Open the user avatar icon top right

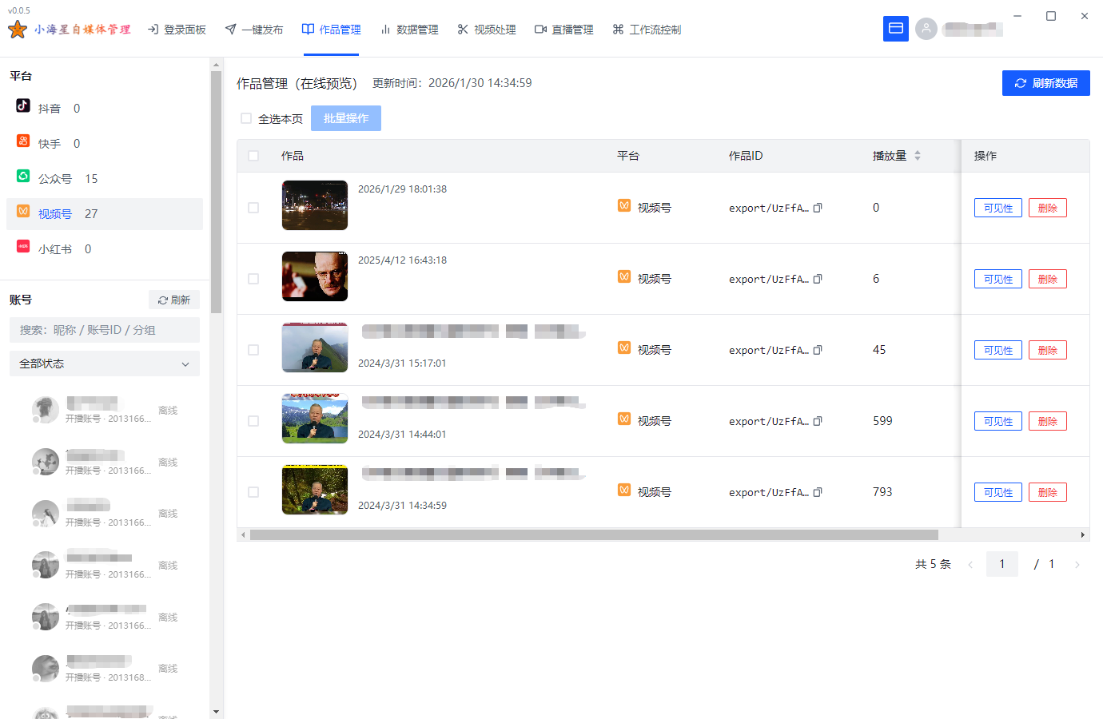pyautogui.click(x=926, y=28)
